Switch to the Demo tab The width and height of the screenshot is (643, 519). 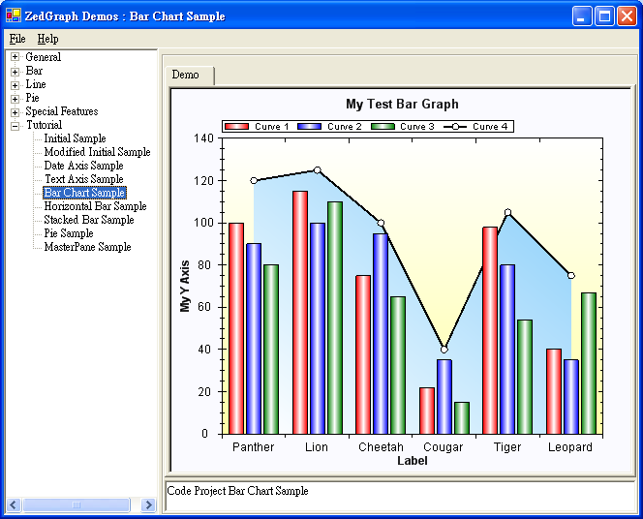click(189, 75)
